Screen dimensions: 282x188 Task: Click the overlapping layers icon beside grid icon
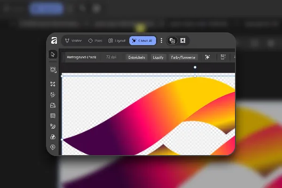tap(172, 41)
